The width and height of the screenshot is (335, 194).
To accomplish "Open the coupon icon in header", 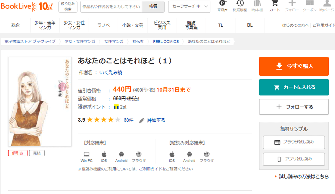I will (310, 4).
